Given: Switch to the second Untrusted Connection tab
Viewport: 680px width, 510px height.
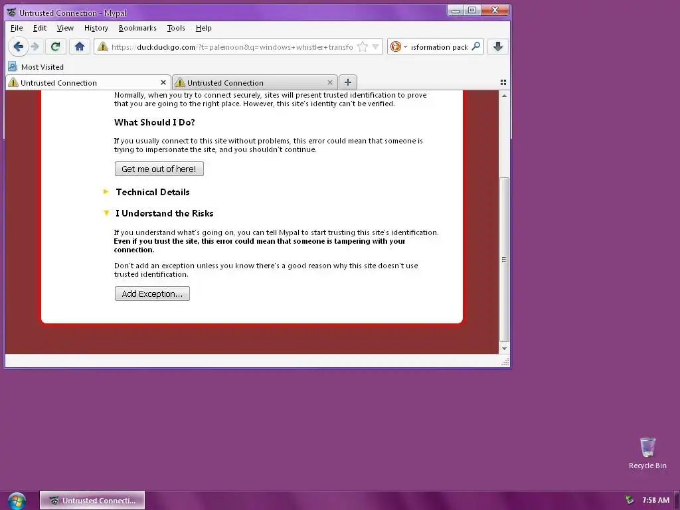Looking at the screenshot, I should point(254,82).
